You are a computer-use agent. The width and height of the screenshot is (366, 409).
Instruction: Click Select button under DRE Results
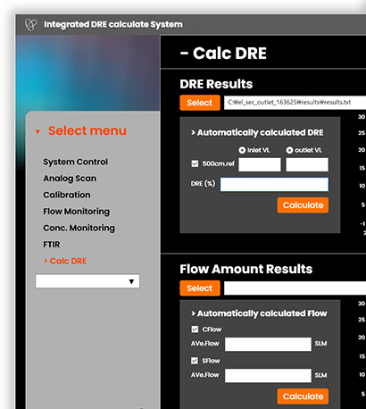[200, 103]
